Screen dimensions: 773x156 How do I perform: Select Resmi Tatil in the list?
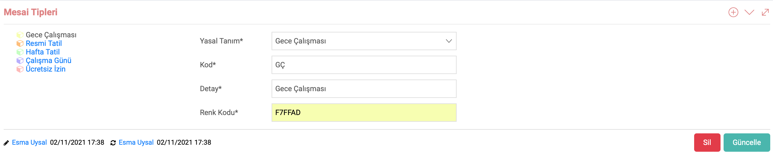44,43
